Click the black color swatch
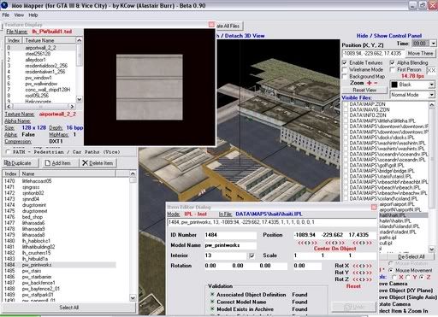 (x=394, y=85)
